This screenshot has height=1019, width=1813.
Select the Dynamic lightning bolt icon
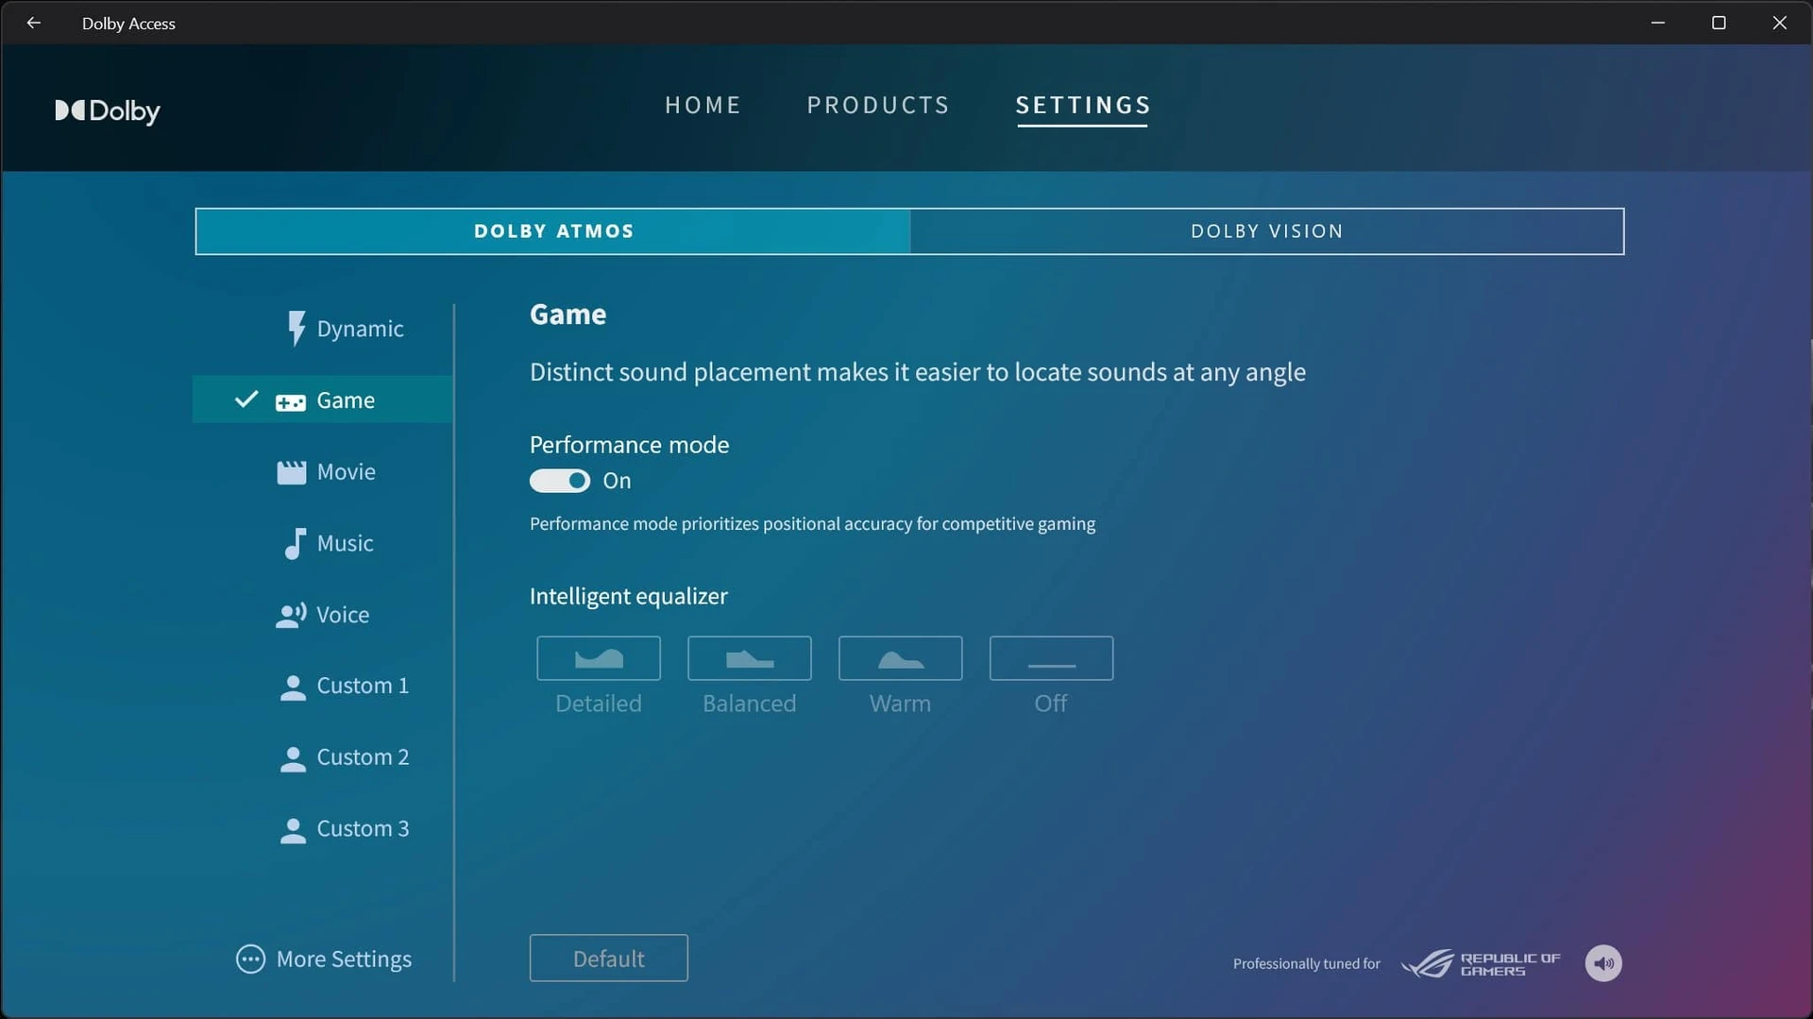[x=296, y=329]
